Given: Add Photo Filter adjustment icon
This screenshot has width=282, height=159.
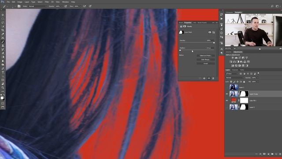Looking at the screenshot, I should coord(241,62).
